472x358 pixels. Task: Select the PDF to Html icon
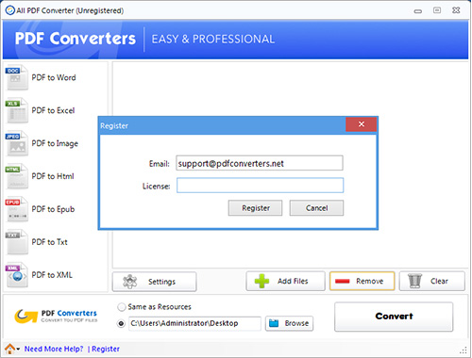pos(17,176)
